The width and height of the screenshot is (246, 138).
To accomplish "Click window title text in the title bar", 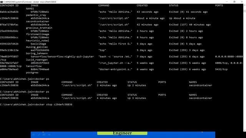I will pos(30,2).
